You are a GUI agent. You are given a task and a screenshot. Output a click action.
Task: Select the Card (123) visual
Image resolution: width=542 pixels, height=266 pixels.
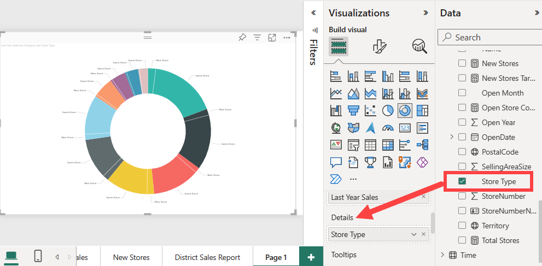[x=405, y=128]
